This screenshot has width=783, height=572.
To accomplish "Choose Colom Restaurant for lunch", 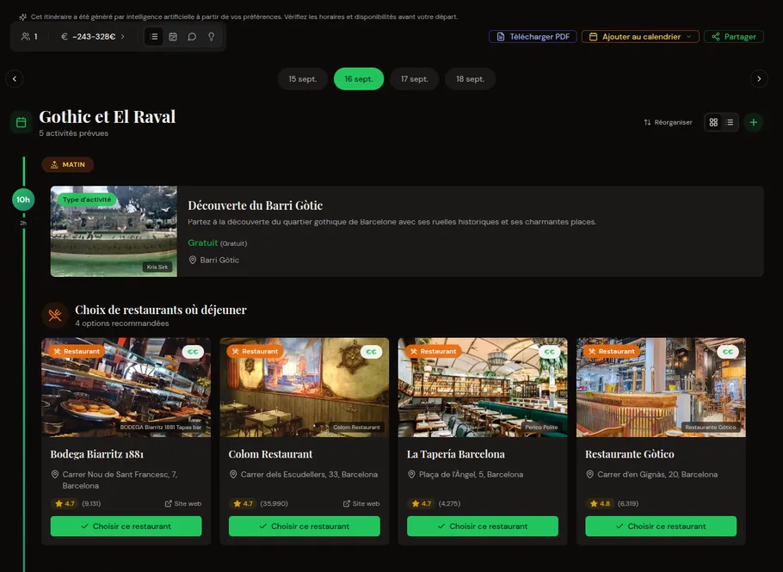I will click(304, 526).
